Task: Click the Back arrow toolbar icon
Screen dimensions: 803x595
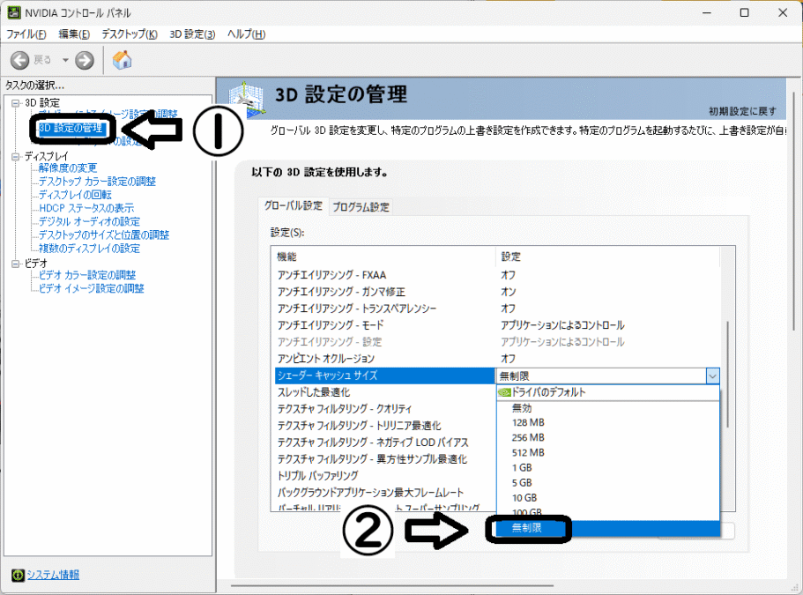Action: pos(20,61)
